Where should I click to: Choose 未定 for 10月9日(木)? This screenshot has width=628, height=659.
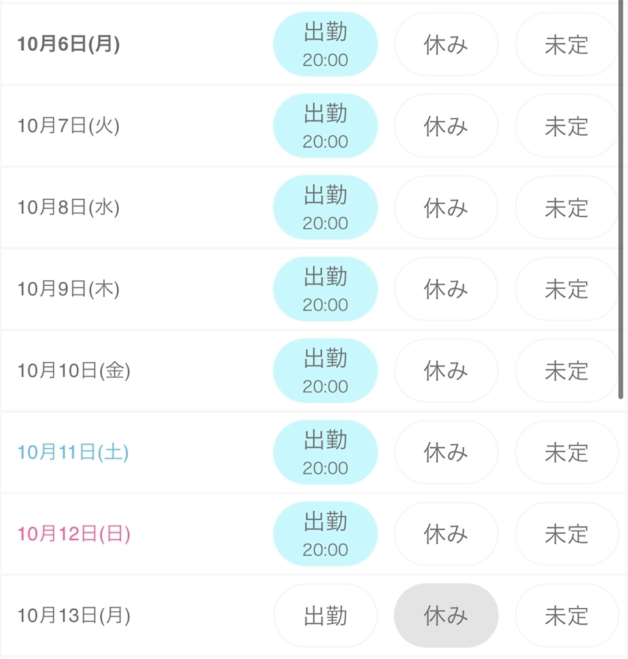pos(566,289)
